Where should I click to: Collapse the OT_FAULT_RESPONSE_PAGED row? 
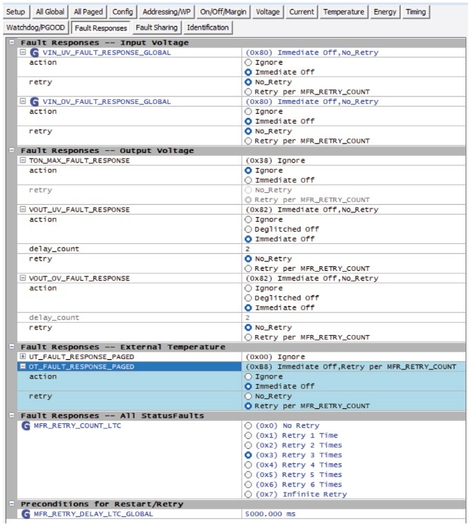[23, 367]
